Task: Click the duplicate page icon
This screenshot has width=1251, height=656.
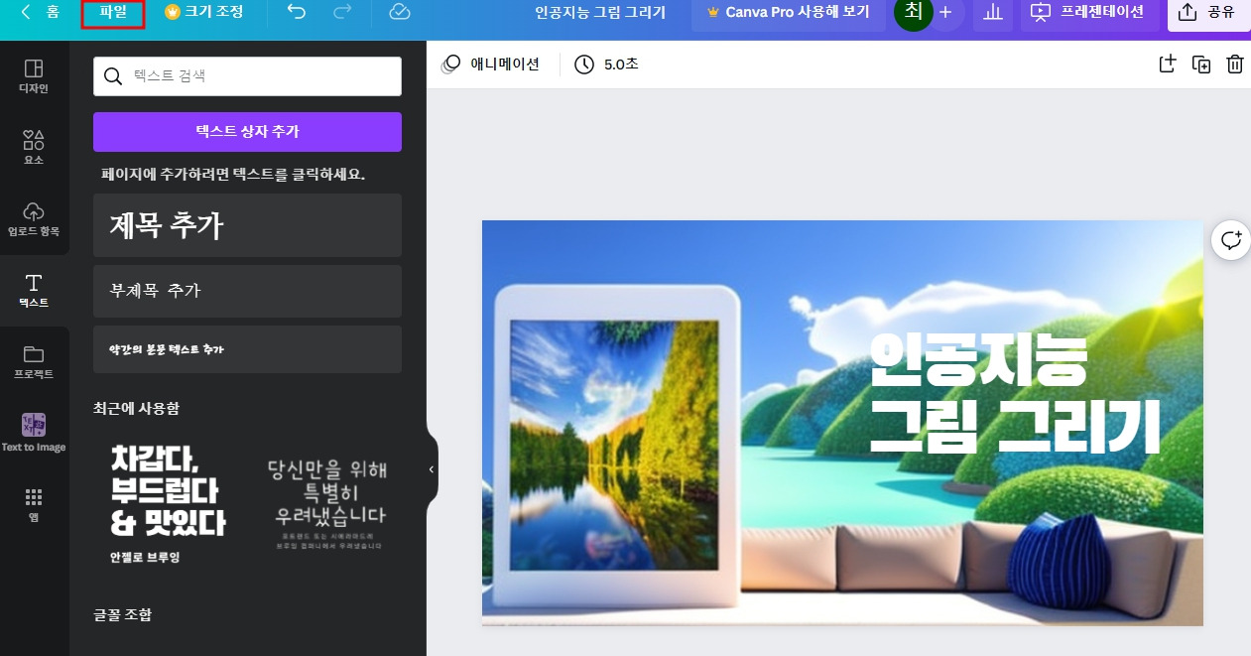Action: [1201, 64]
